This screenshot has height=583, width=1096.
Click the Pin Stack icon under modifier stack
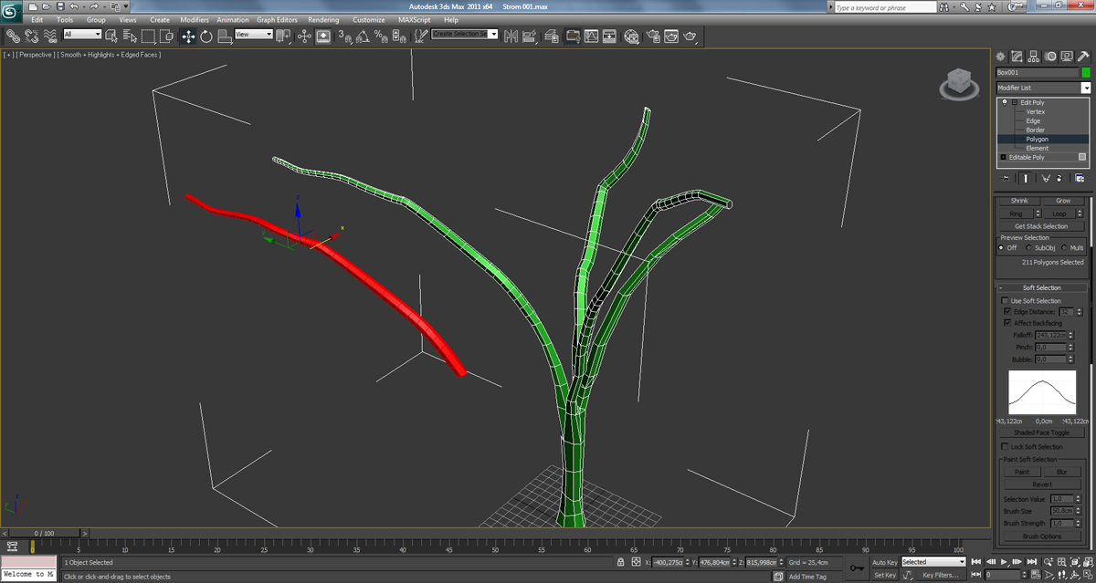point(1005,179)
